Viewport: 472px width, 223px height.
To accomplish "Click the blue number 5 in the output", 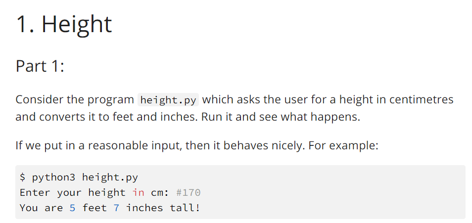I will 72,208.
